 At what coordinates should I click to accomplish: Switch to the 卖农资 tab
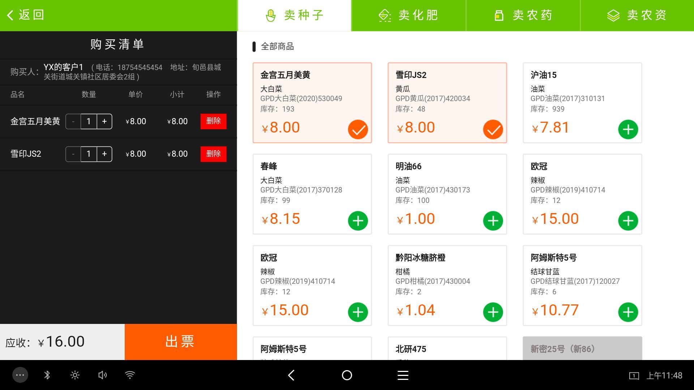point(637,15)
